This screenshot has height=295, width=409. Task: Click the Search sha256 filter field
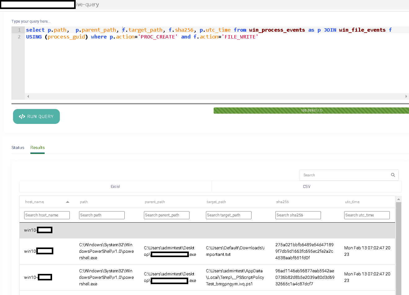click(x=298, y=215)
